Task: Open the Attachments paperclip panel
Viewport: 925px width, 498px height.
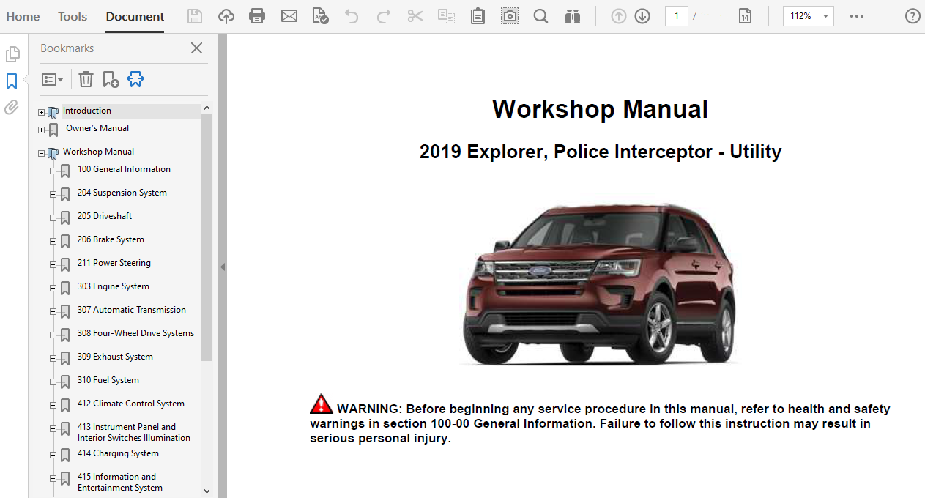Action: [12, 108]
